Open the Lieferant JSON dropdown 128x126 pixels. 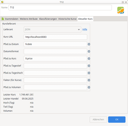[52, 29]
